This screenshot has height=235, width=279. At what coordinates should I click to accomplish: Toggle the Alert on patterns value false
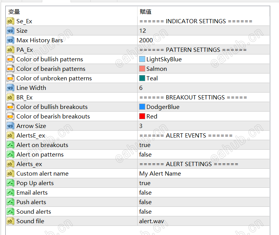145,155
